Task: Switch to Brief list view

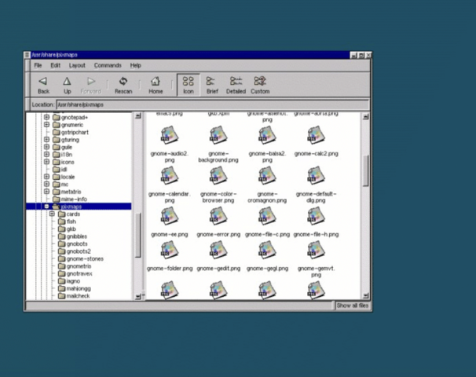Action: [212, 86]
